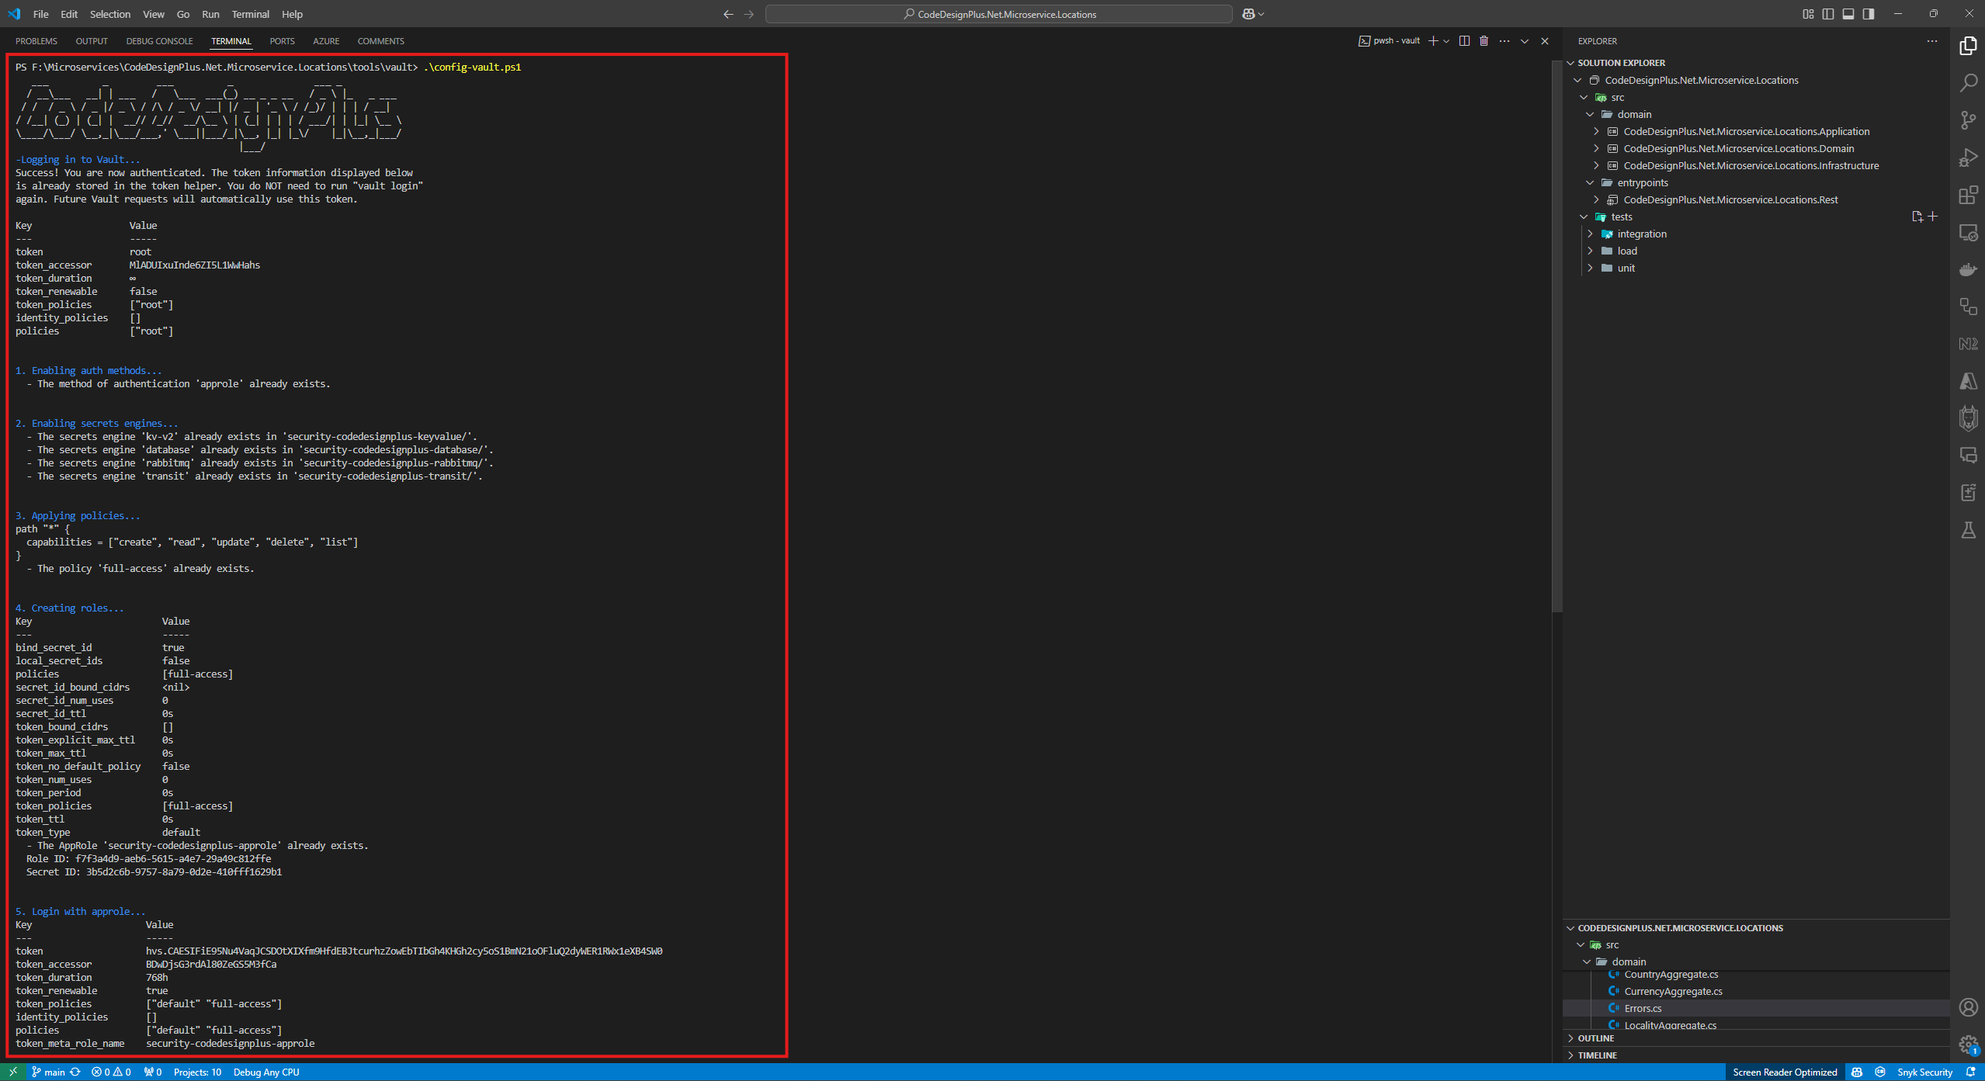Open the Source Control view

pyautogui.click(x=1968, y=120)
